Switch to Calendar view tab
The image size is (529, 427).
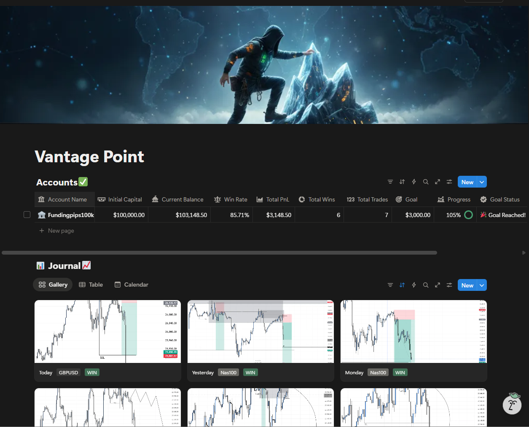click(132, 285)
